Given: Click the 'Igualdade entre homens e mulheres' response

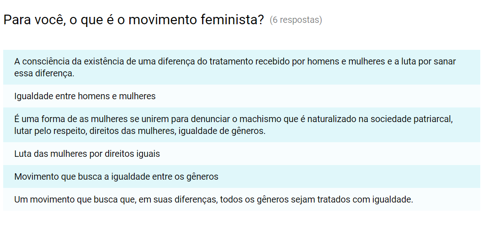Looking at the screenshot, I should coord(85,96).
